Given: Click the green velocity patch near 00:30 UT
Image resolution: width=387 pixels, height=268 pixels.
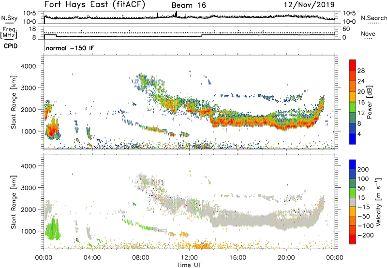Looking at the screenshot, I should tap(52, 229).
